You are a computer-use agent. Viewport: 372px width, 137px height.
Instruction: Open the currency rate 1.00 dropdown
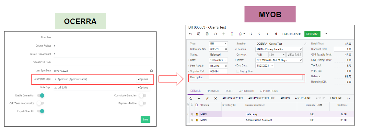pos(284,55)
